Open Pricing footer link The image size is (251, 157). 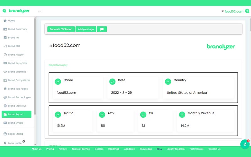[50, 149]
